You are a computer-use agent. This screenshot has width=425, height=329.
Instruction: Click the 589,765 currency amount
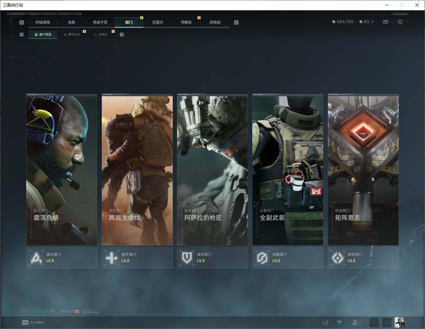coord(345,22)
